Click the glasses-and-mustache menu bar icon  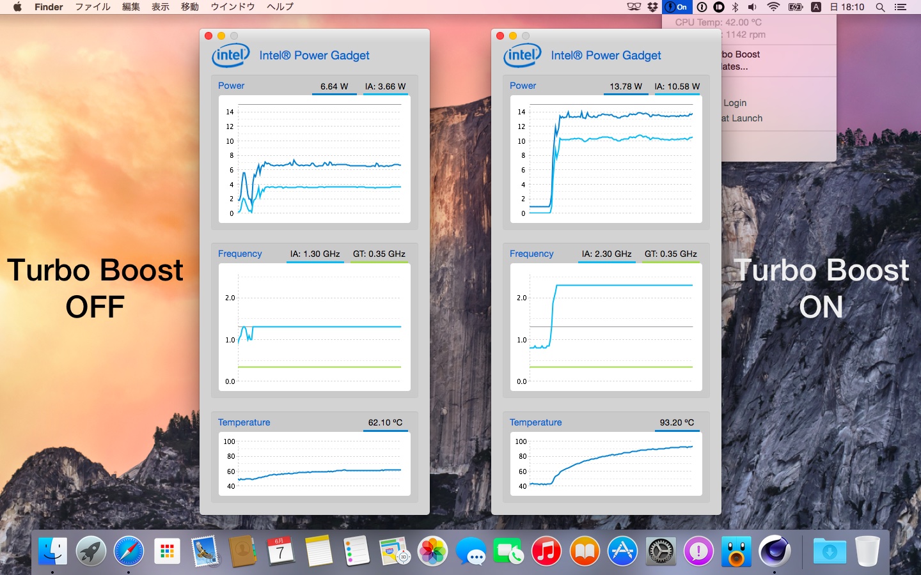pyautogui.click(x=634, y=7)
